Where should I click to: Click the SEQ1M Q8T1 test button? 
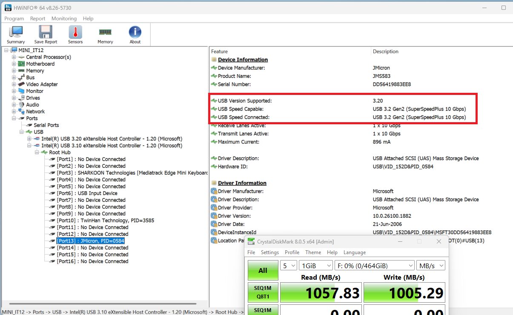click(263, 292)
